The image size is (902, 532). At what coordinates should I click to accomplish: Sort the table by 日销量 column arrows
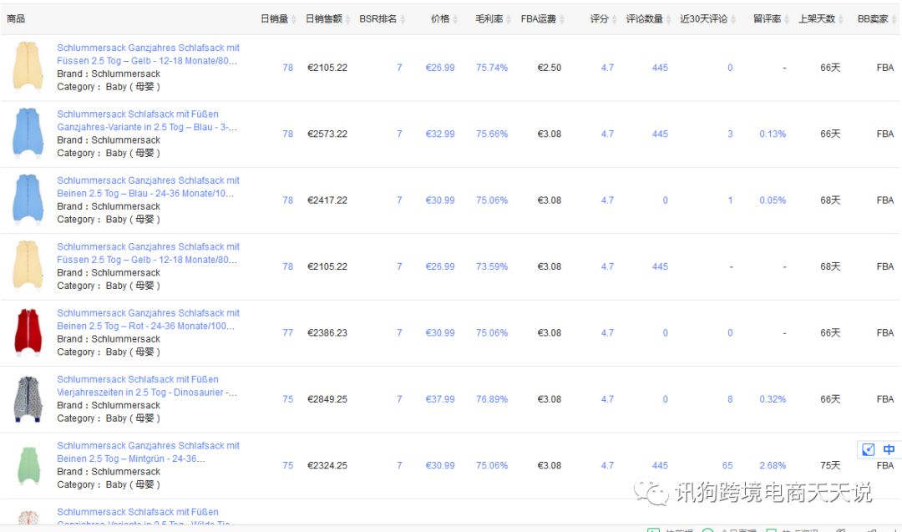coord(295,19)
